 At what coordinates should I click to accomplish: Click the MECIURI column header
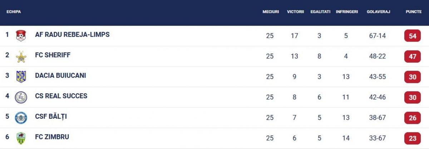click(x=271, y=12)
